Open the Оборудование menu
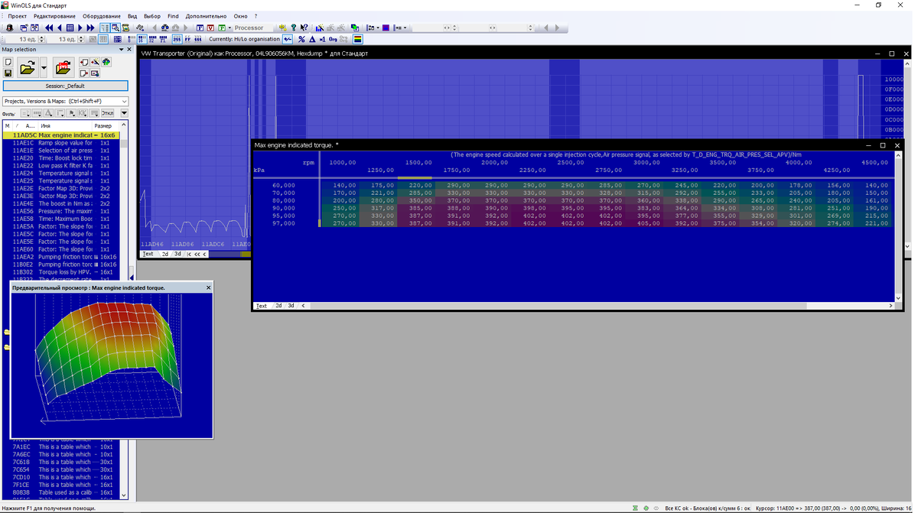 pyautogui.click(x=102, y=16)
